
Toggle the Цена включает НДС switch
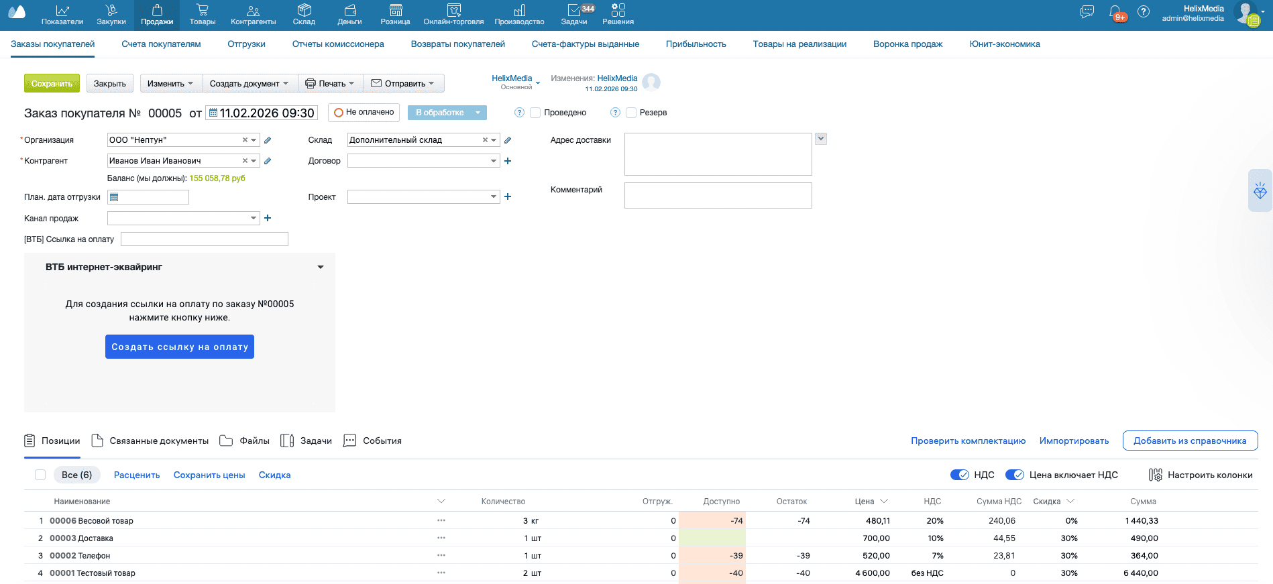[x=1014, y=475]
